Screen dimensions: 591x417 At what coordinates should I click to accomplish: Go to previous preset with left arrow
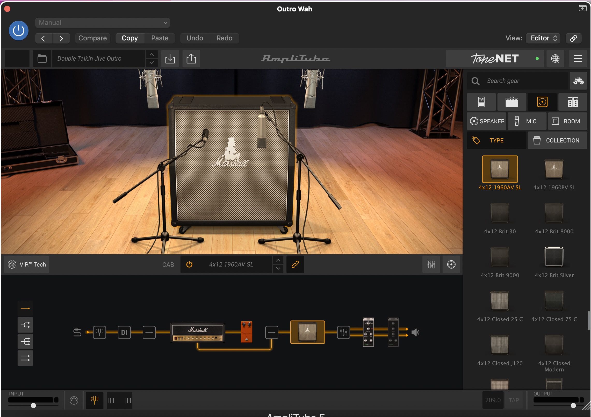pyautogui.click(x=44, y=38)
